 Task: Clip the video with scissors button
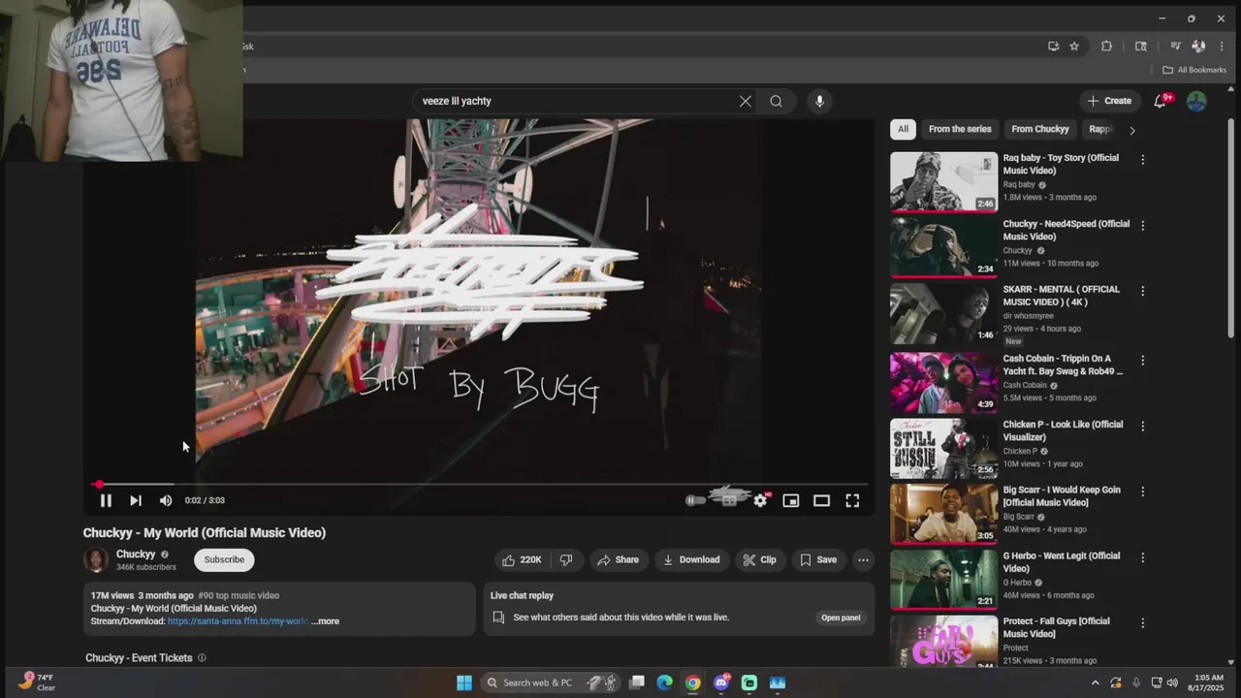[x=759, y=559]
